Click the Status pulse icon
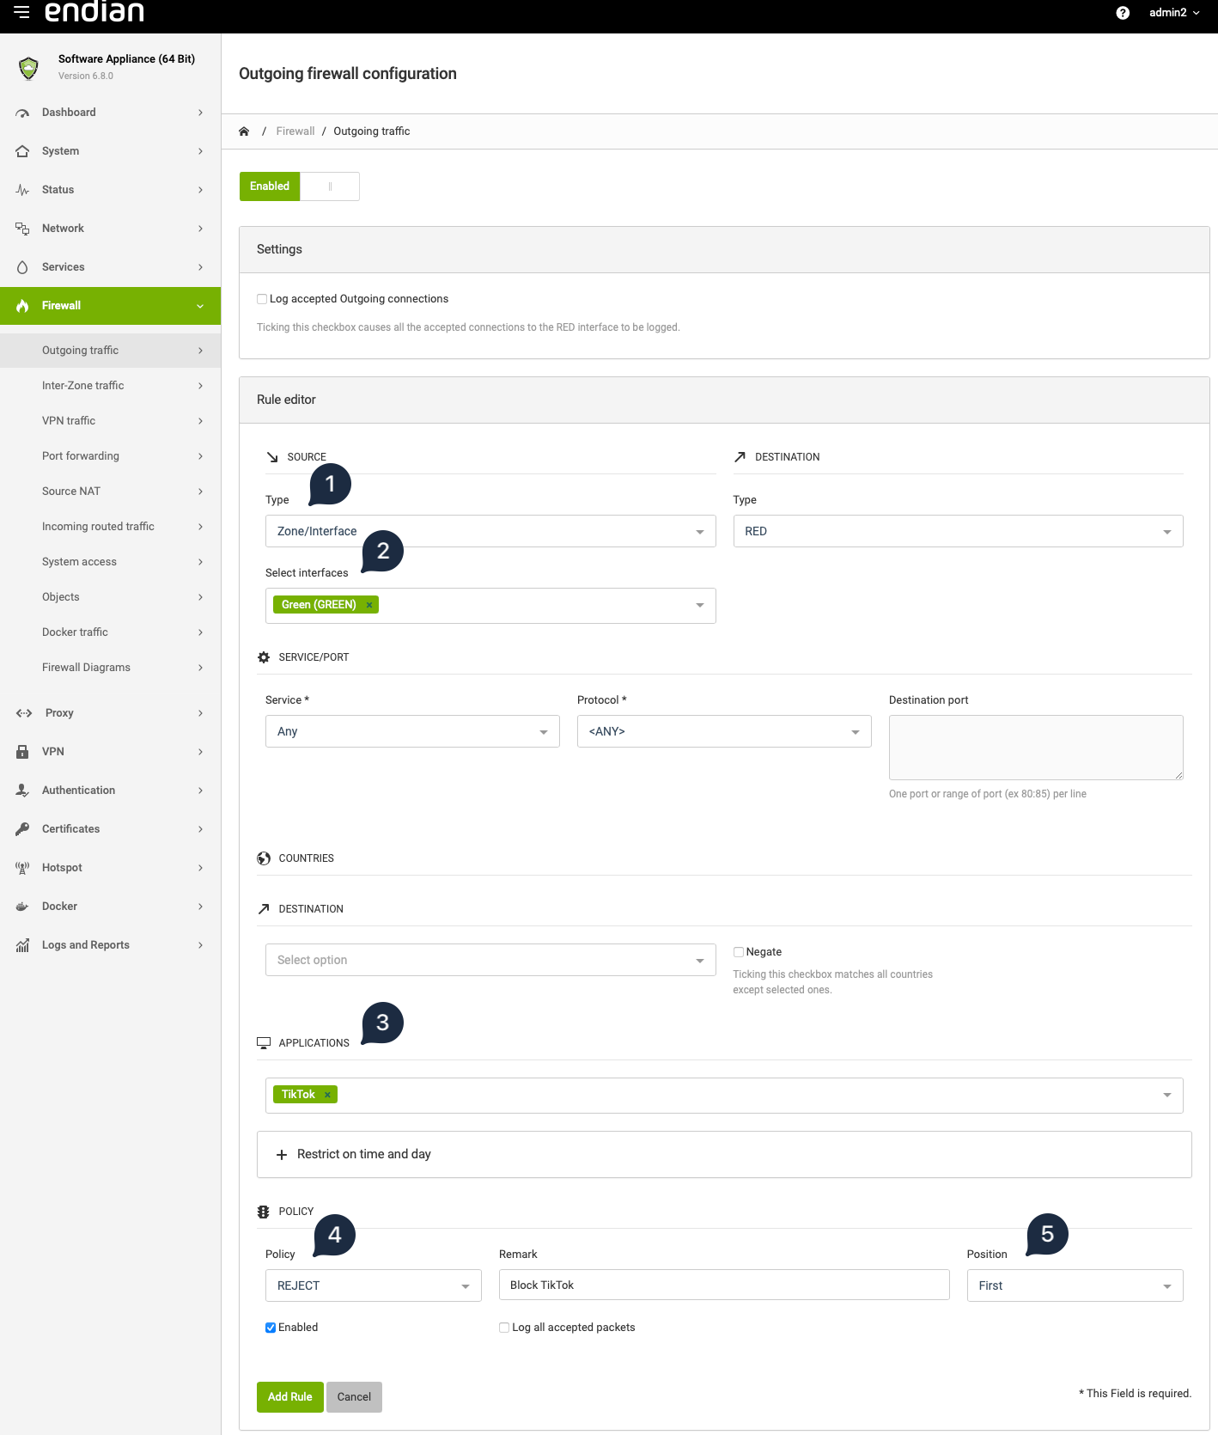 point(22,190)
